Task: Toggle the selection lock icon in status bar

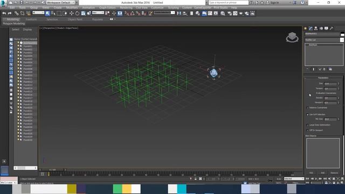Action: click(195, 179)
